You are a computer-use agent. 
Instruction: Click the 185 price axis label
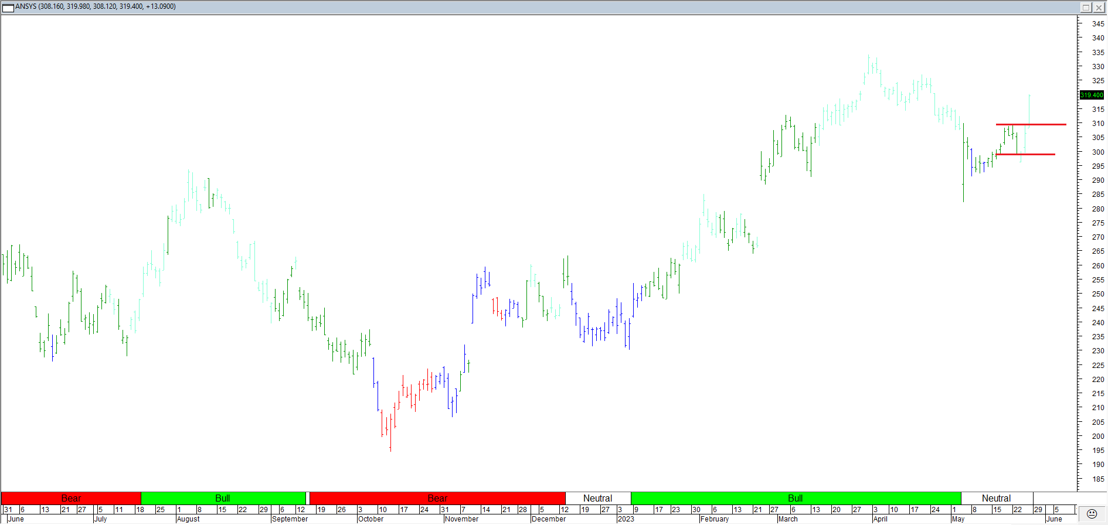pos(1098,479)
